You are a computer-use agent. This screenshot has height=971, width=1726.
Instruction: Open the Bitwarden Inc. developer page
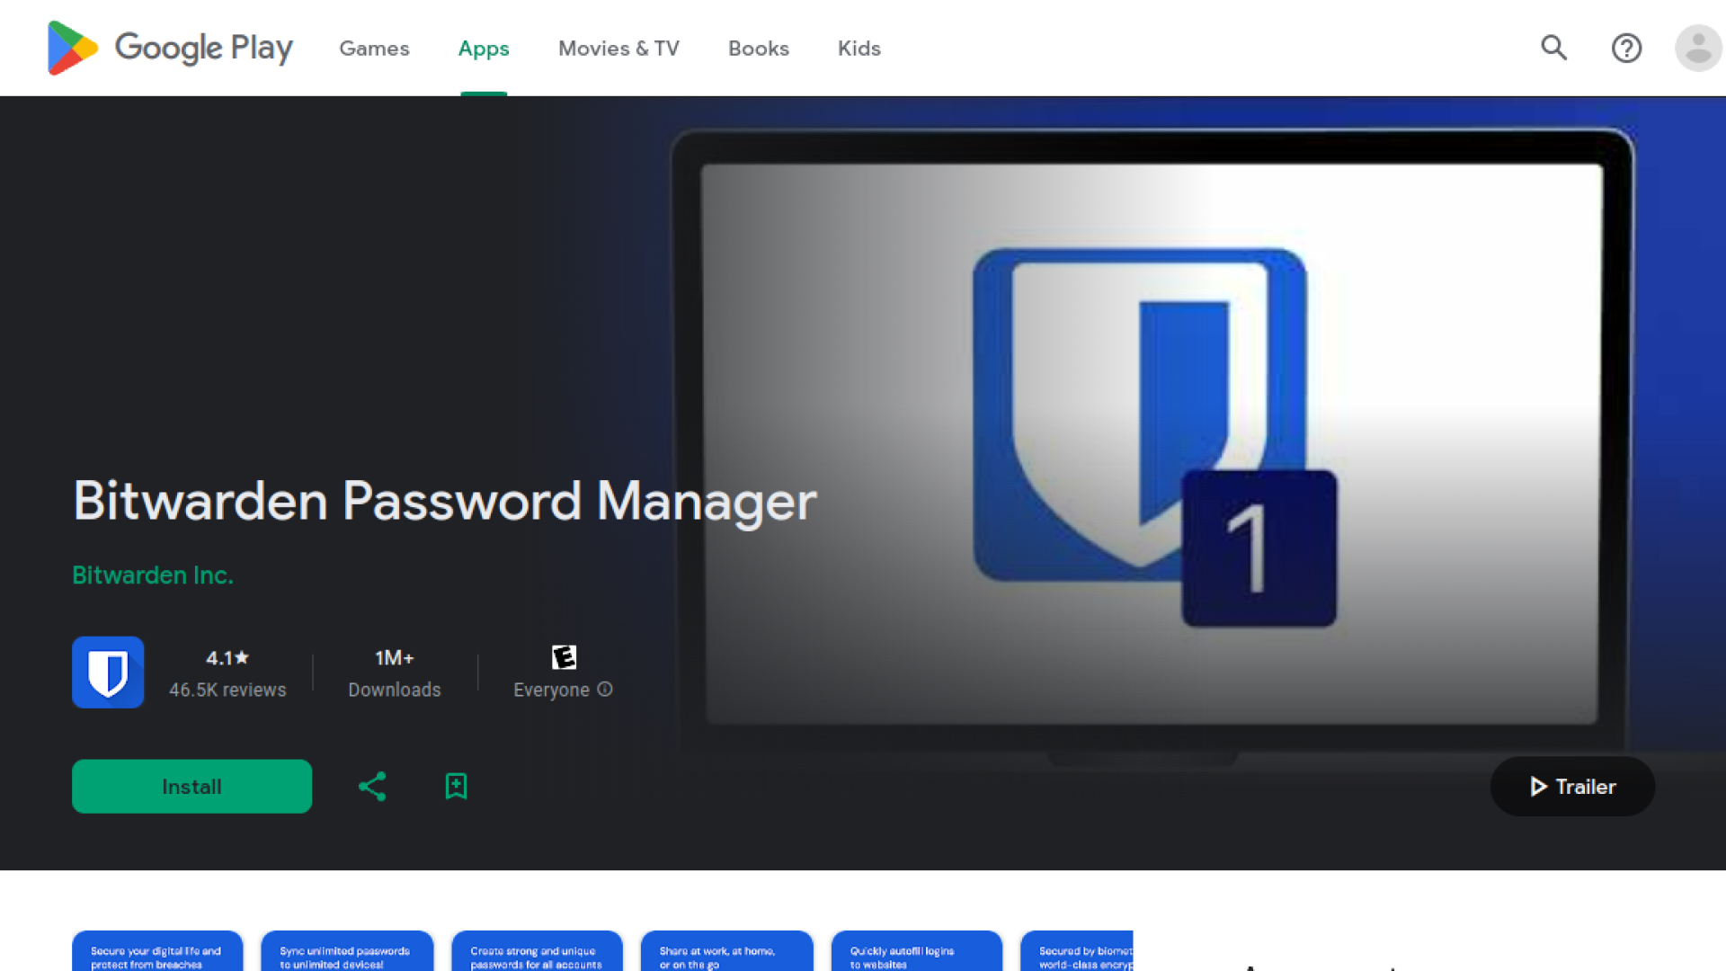(152, 575)
